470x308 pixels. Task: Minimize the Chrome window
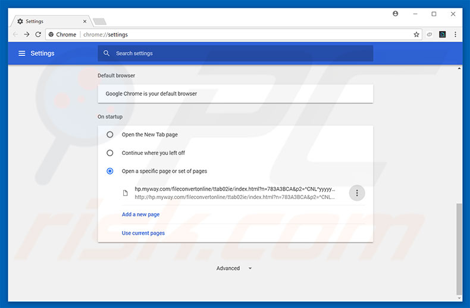415,14
